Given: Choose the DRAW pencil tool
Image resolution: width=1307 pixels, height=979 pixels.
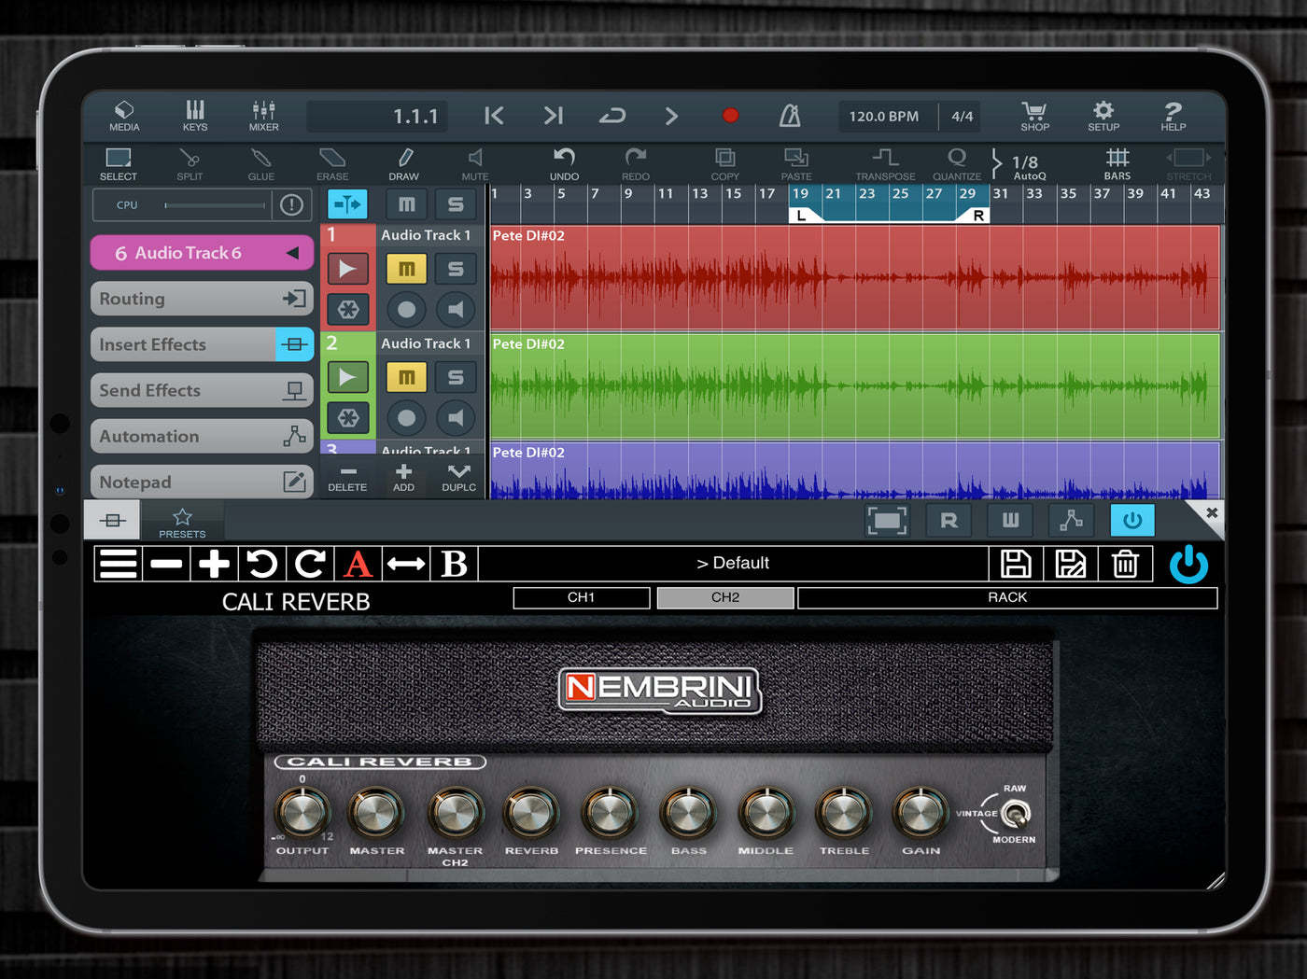Looking at the screenshot, I should [x=404, y=164].
